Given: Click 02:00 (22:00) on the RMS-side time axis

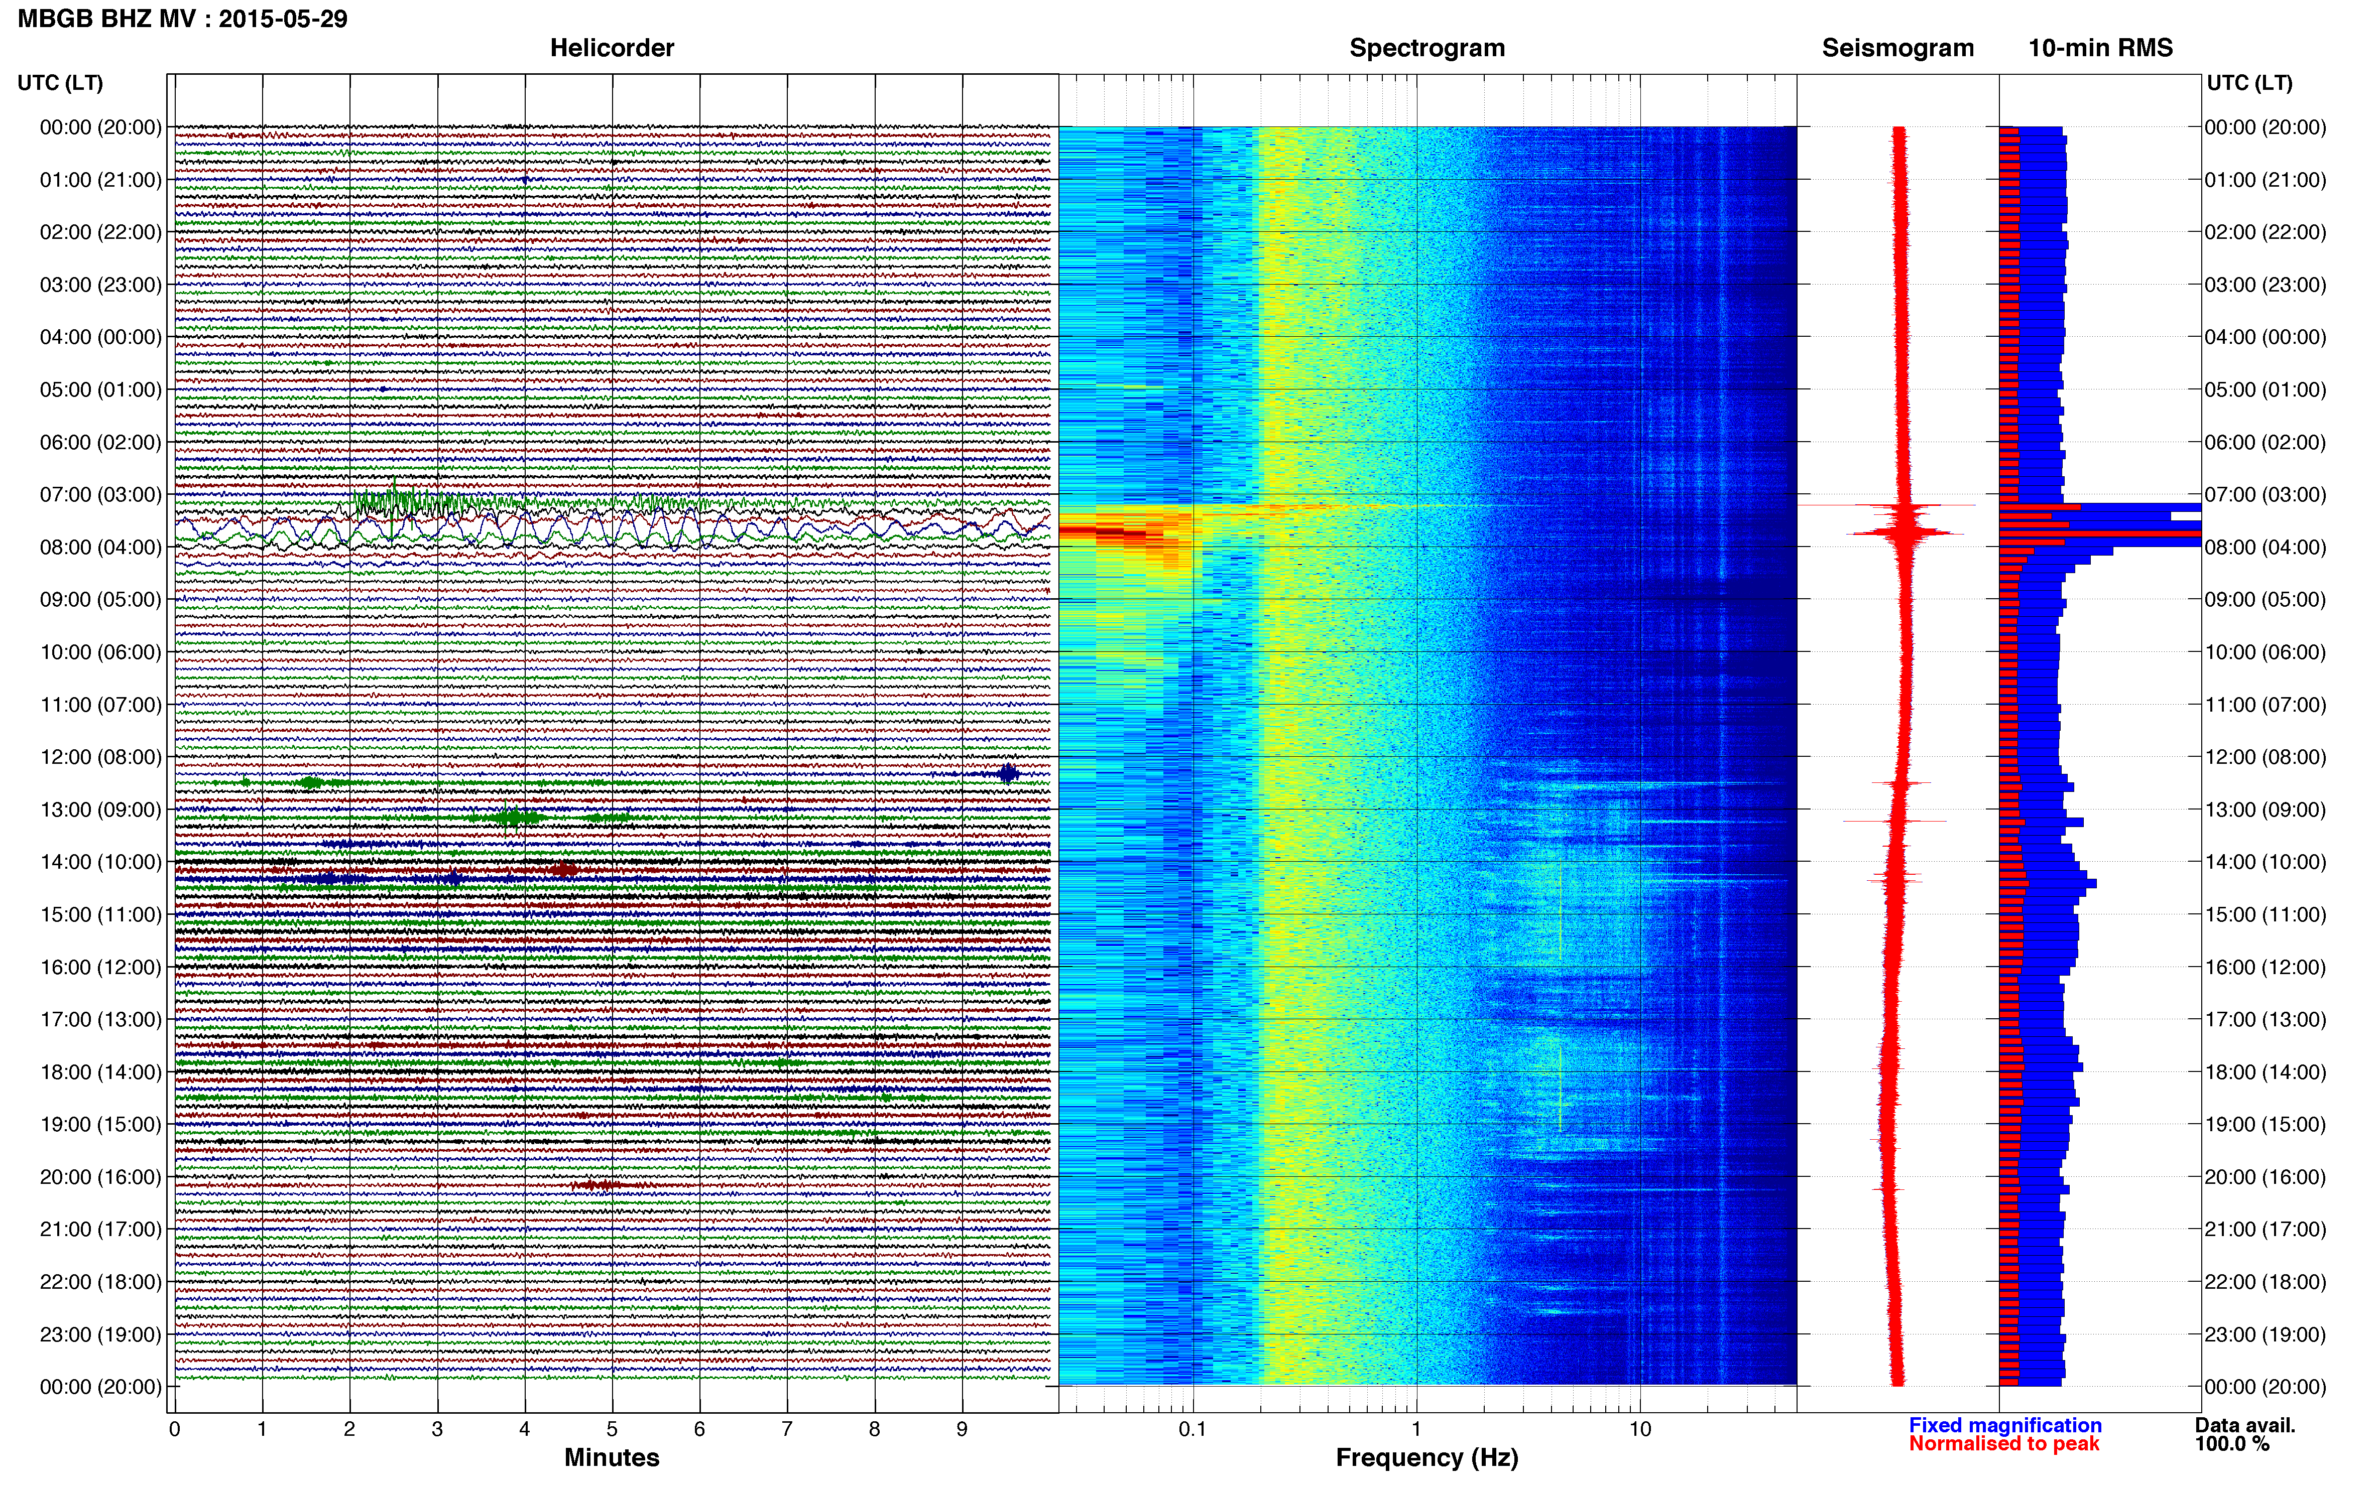Looking at the screenshot, I should click(2266, 232).
